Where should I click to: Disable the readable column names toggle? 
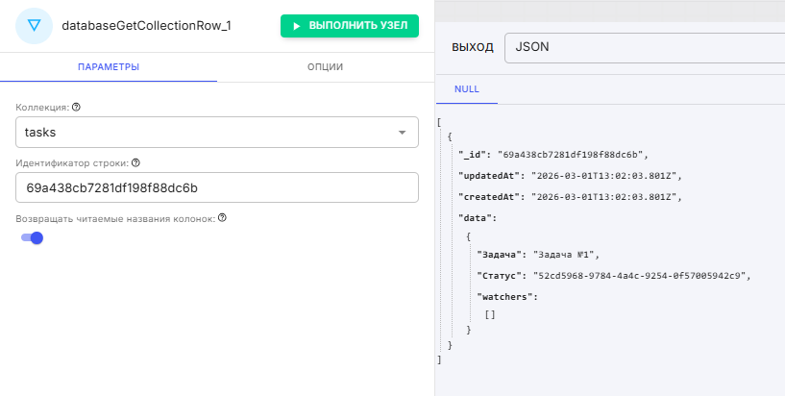33,237
